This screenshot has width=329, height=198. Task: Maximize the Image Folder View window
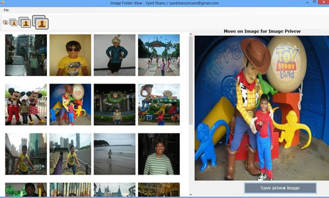[314, 2]
